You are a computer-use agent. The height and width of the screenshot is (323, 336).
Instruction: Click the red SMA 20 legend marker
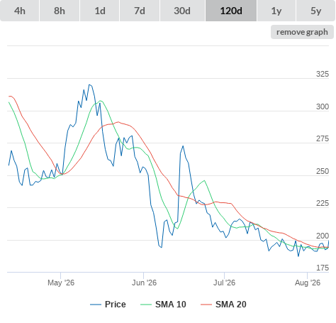(206, 305)
